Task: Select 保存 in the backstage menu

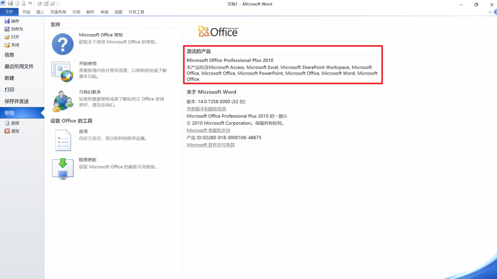Action: click(x=12, y=21)
